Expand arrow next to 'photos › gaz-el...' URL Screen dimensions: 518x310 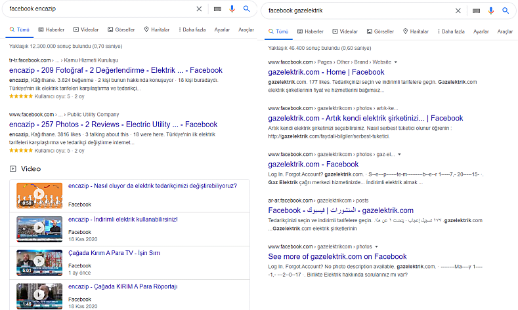(399, 154)
